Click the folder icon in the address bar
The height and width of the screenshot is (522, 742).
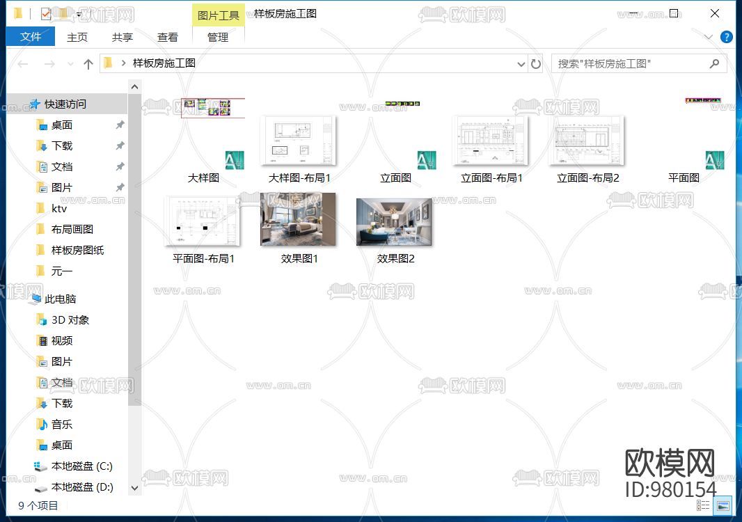click(x=109, y=63)
